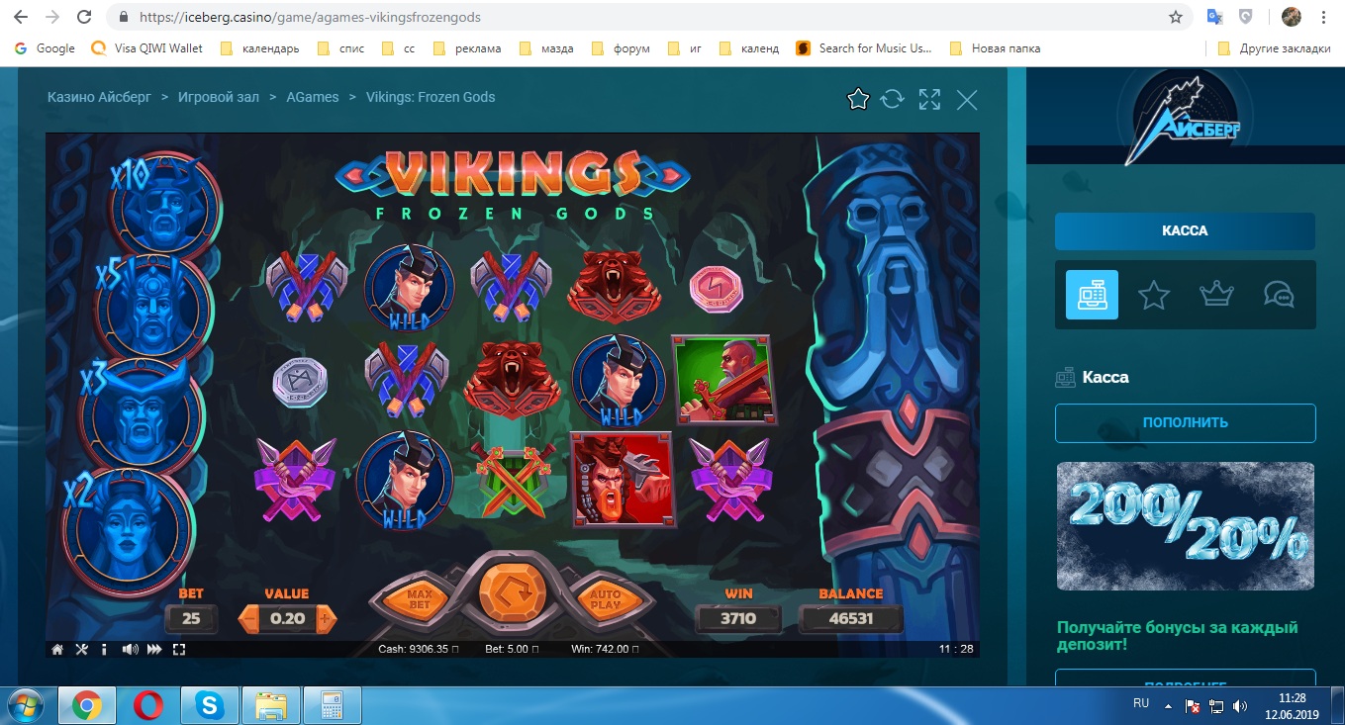Click the Vikings: Frozen Gods breadcrumb

point(431,97)
